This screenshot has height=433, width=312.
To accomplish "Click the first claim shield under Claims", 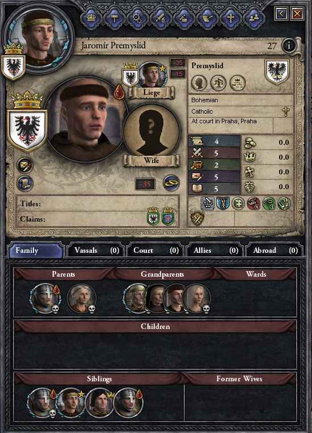I will pos(153,216).
